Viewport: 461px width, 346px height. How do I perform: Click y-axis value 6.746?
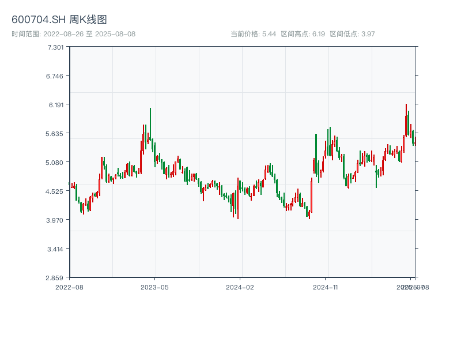pos(55,76)
